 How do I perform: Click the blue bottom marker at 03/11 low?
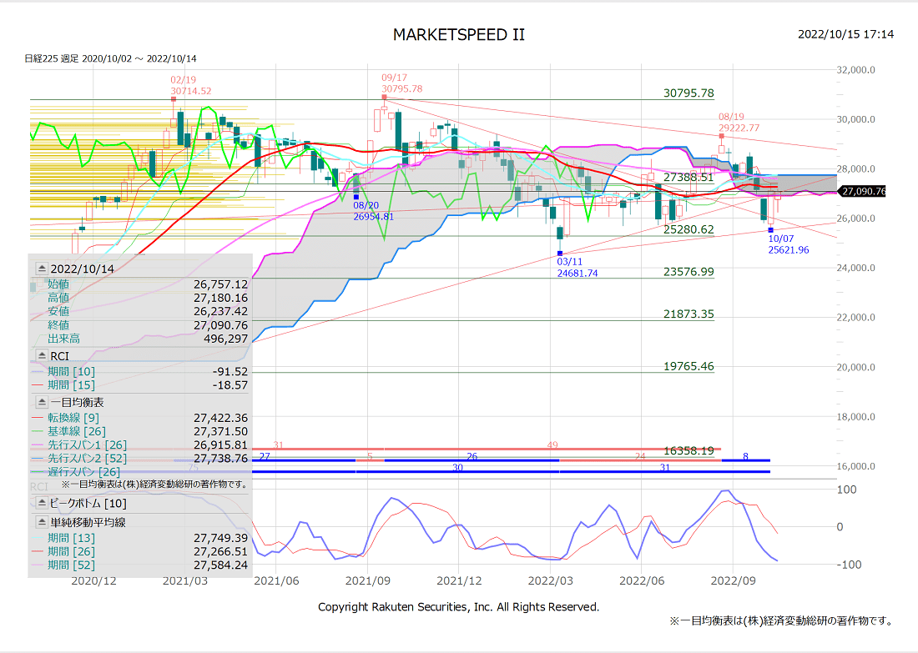point(560,254)
